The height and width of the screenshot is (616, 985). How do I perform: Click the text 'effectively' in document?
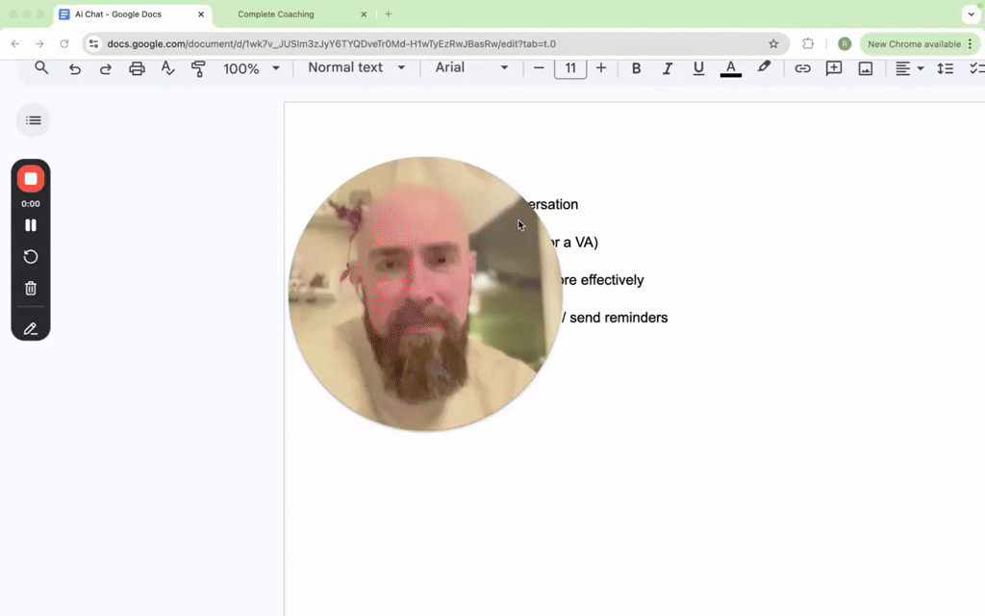coord(612,280)
